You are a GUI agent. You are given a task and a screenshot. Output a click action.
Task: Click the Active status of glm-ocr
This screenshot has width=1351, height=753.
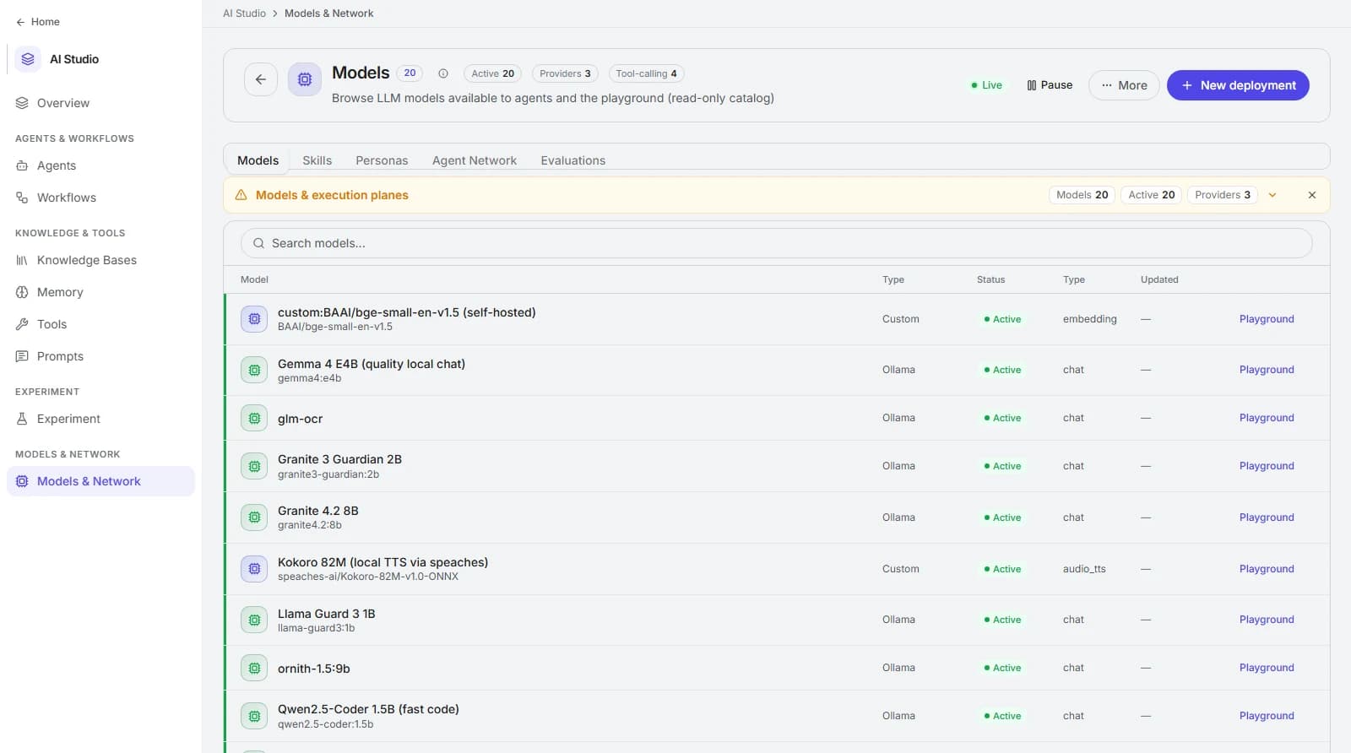click(x=1002, y=418)
